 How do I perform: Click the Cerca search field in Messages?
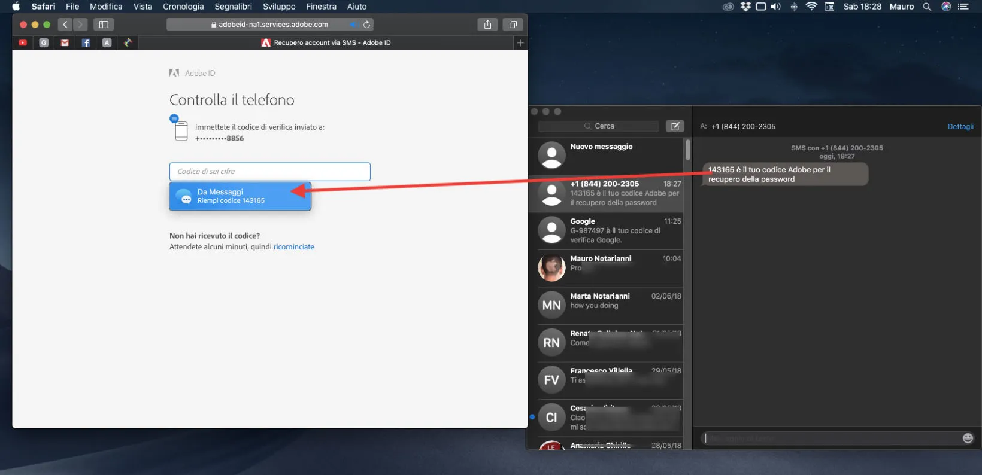pos(598,126)
